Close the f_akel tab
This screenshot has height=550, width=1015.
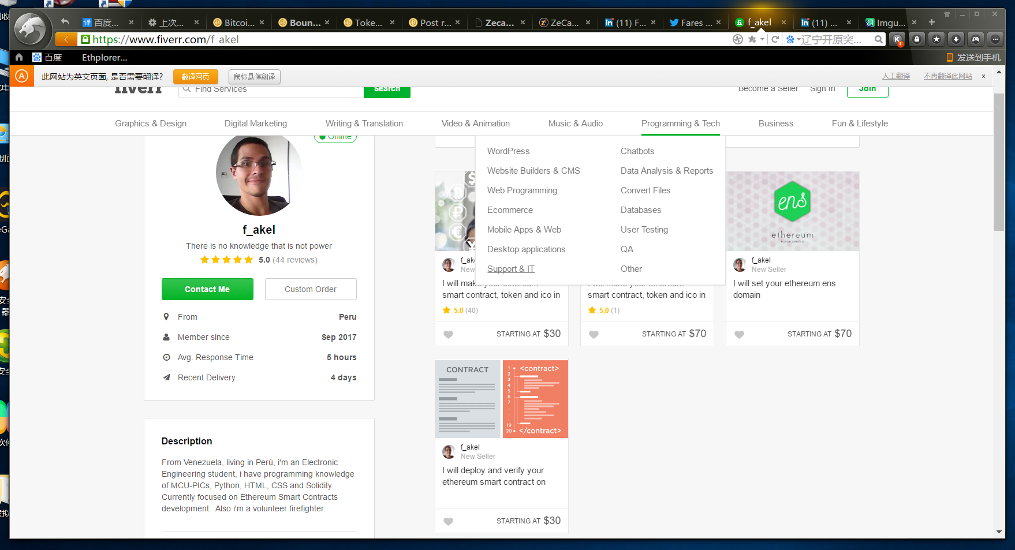click(783, 23)
